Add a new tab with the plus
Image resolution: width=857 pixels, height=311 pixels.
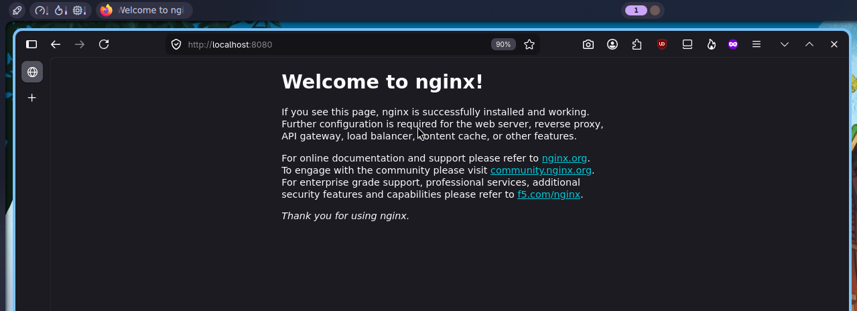(x=31, y=98)
